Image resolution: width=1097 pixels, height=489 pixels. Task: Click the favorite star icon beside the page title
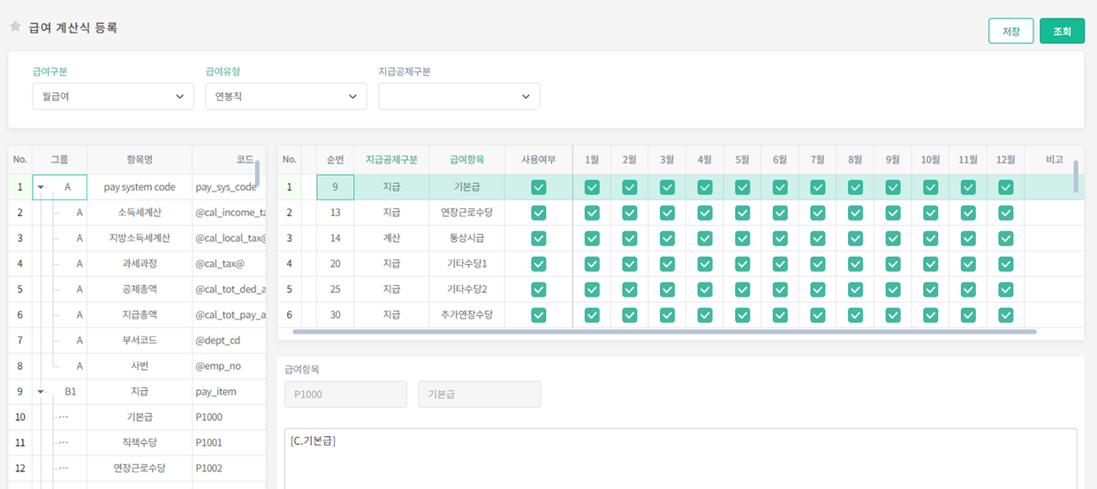tap(15, 27)
